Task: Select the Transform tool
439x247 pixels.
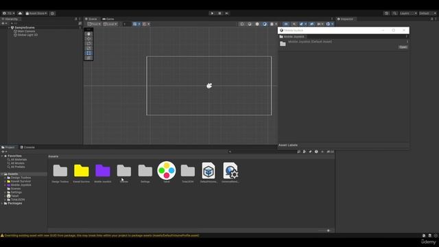Action: [x=88, y=58]
